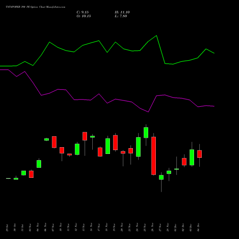Select the green candle for 04 Nov
The image size is (239, 239).
[x=39, y=164]
